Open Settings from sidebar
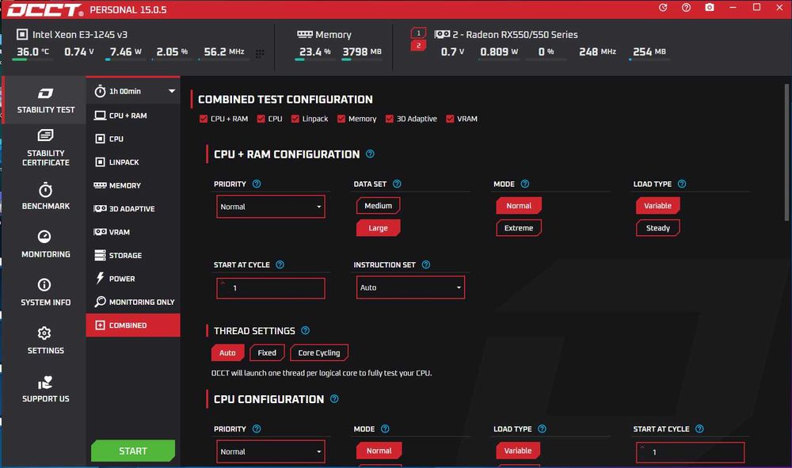This screenshot has height=468, width=792. tap(45, 341)
